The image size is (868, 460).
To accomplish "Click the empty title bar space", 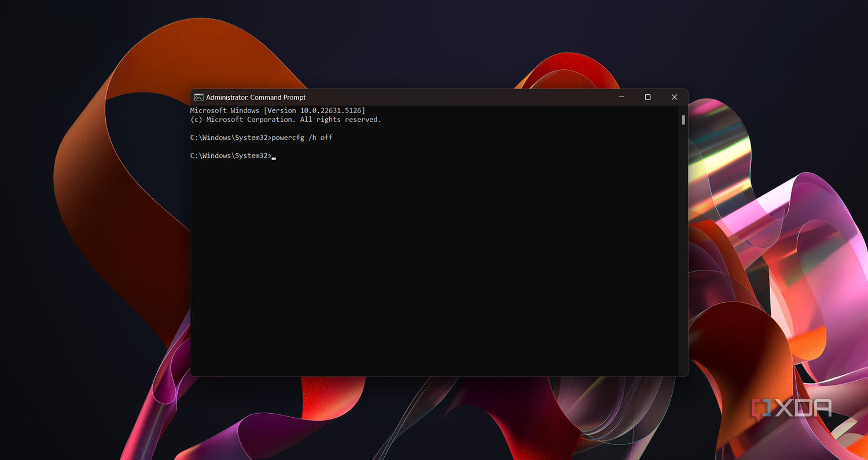I will tap(457, 97).
